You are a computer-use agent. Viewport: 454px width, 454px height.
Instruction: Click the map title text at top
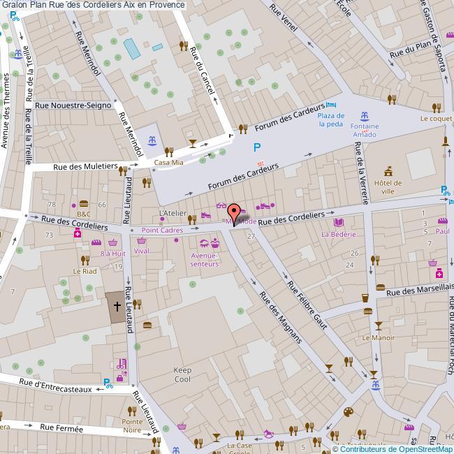(x=93, y=5)
